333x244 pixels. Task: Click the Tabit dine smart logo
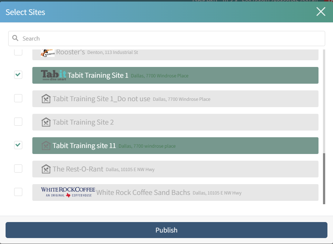54,75
